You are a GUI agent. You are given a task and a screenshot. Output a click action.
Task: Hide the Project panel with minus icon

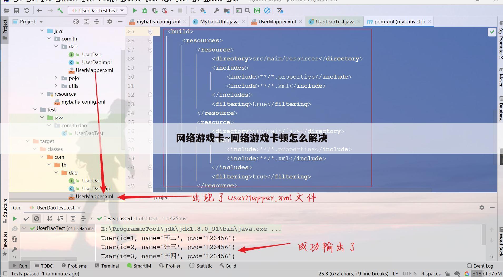tap(120, 22)
